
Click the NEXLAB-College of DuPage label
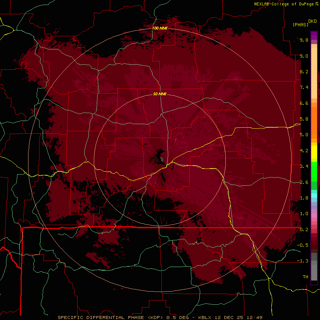284,4
